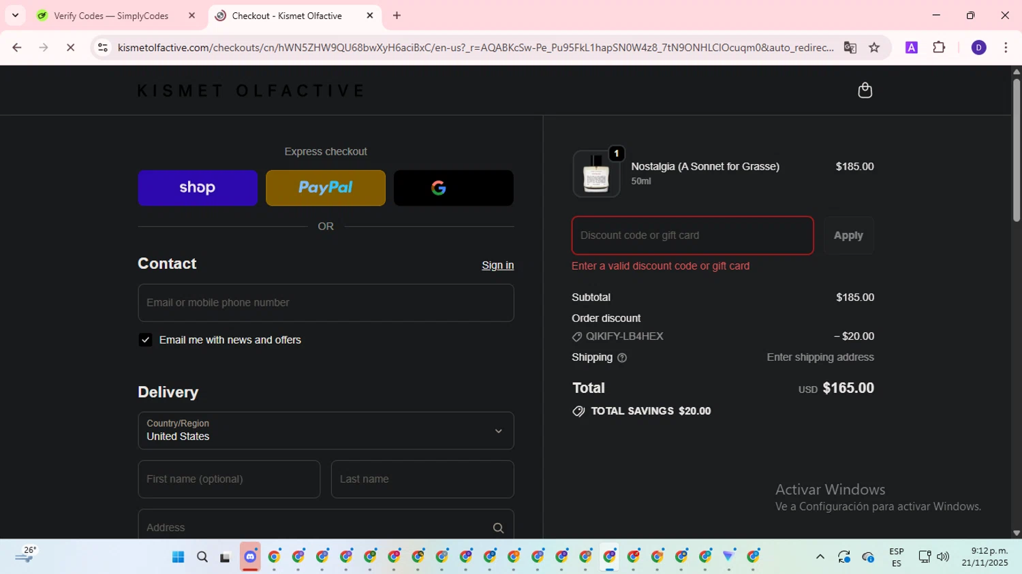Open the translate page icon
Screen dimensions: 1022x574
850,48
